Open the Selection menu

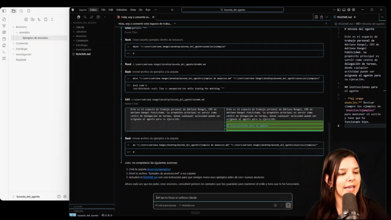(x=121, y=10)
